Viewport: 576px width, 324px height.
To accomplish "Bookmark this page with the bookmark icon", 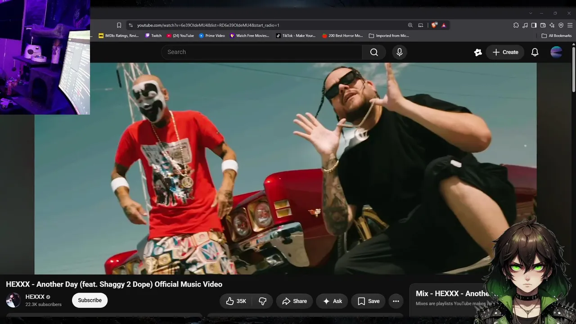I will point(119,25).
